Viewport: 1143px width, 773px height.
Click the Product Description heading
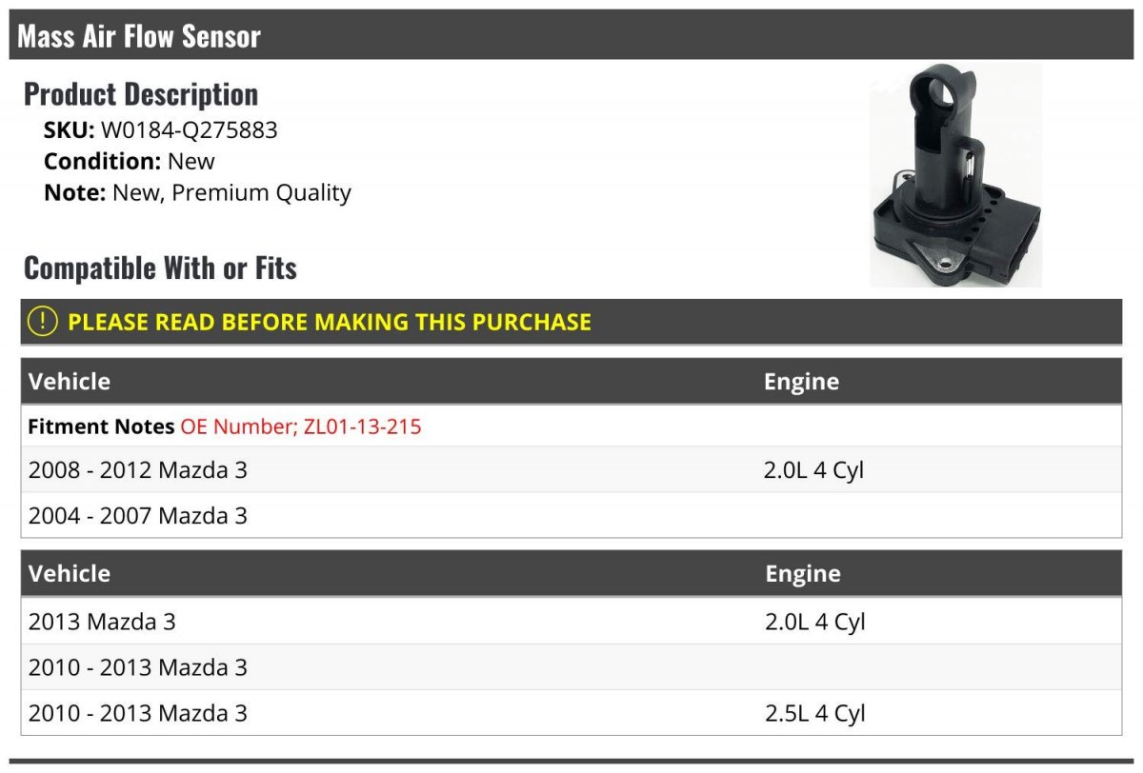pos(141,93)
